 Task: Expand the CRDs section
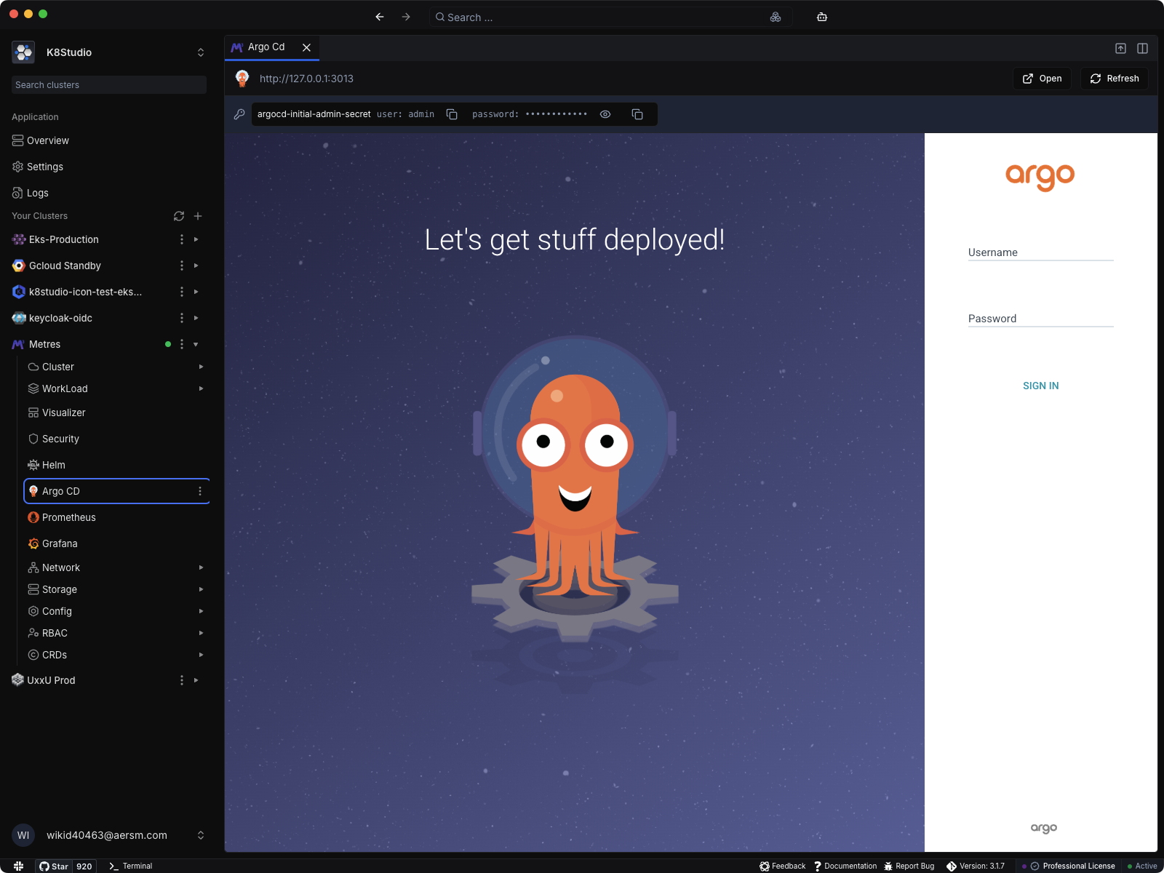(x=202, y=655)
